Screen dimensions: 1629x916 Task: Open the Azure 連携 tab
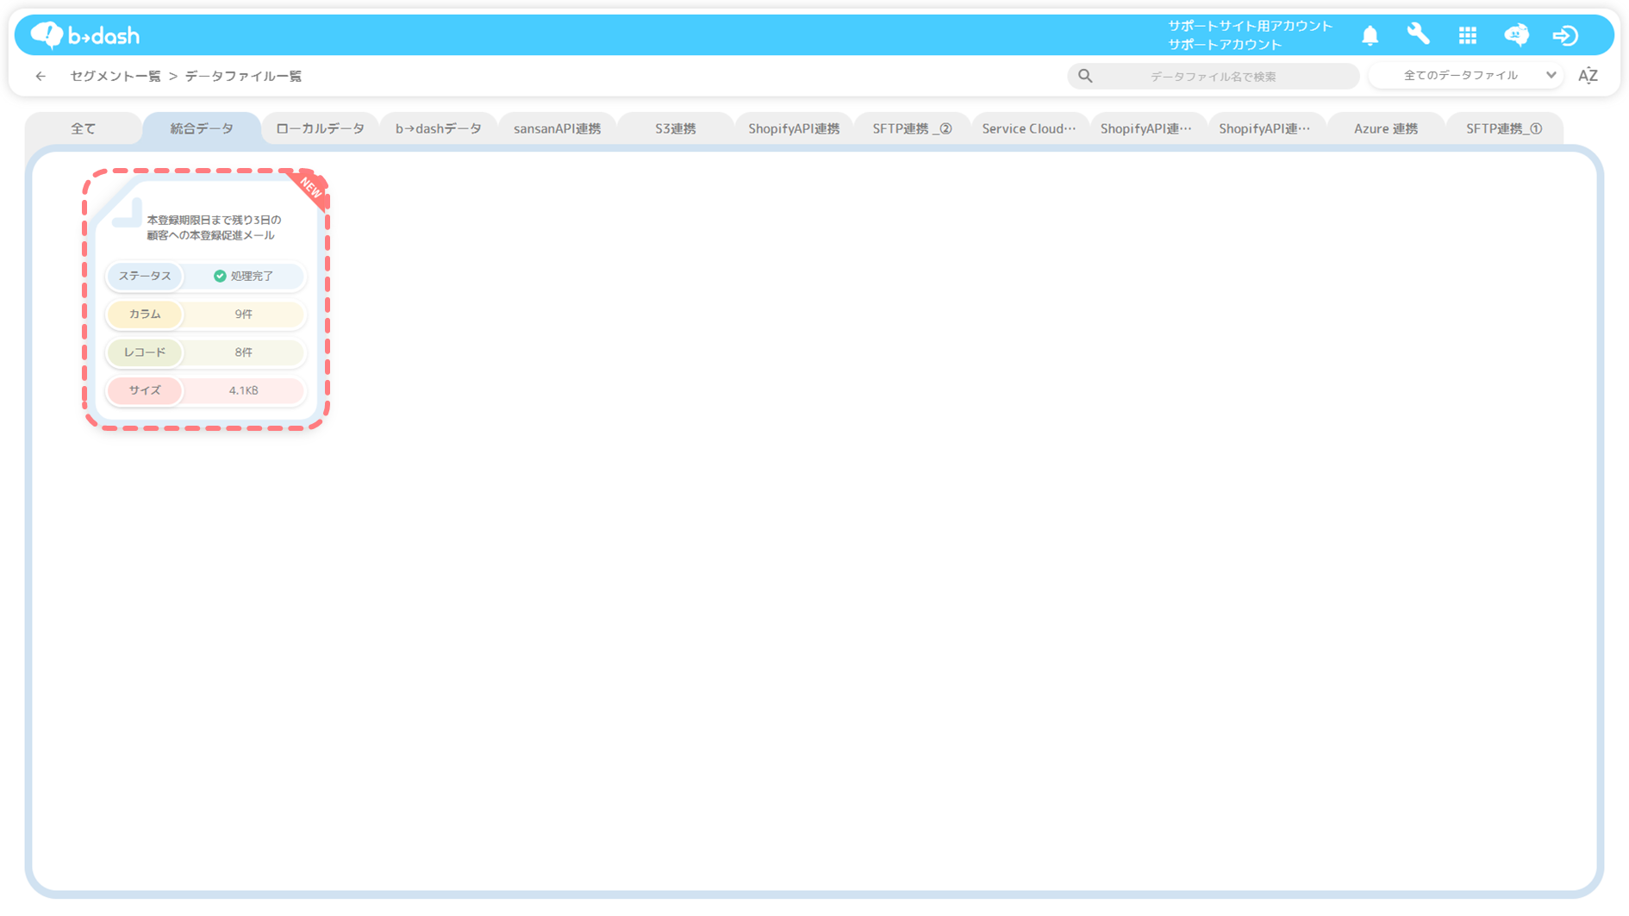[1385, 128]
